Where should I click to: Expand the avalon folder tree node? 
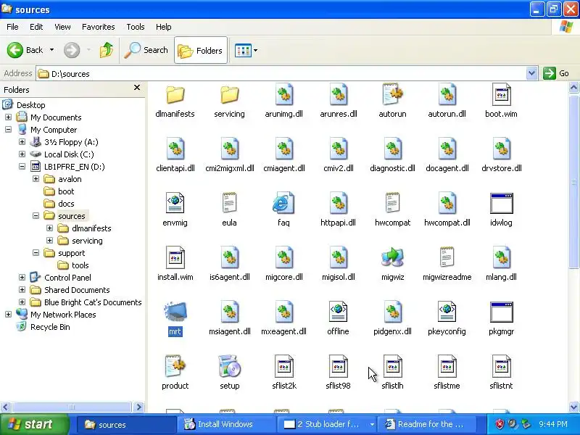(36, 179)
